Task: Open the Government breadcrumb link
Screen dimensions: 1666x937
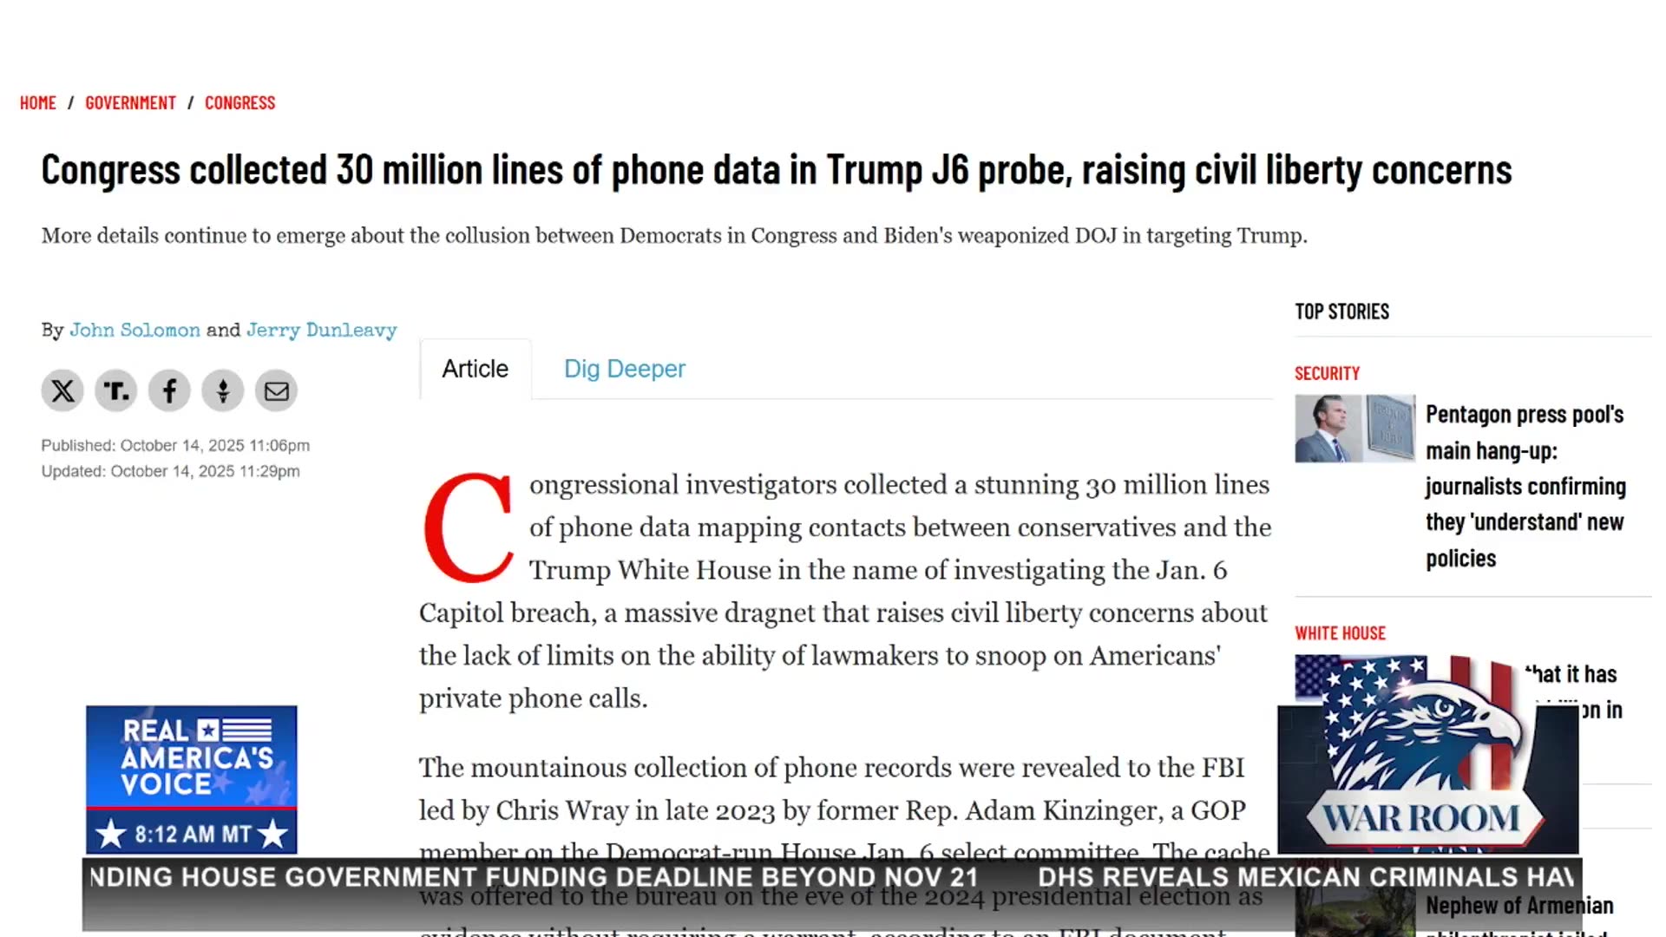Action: (x=130, y=103)
